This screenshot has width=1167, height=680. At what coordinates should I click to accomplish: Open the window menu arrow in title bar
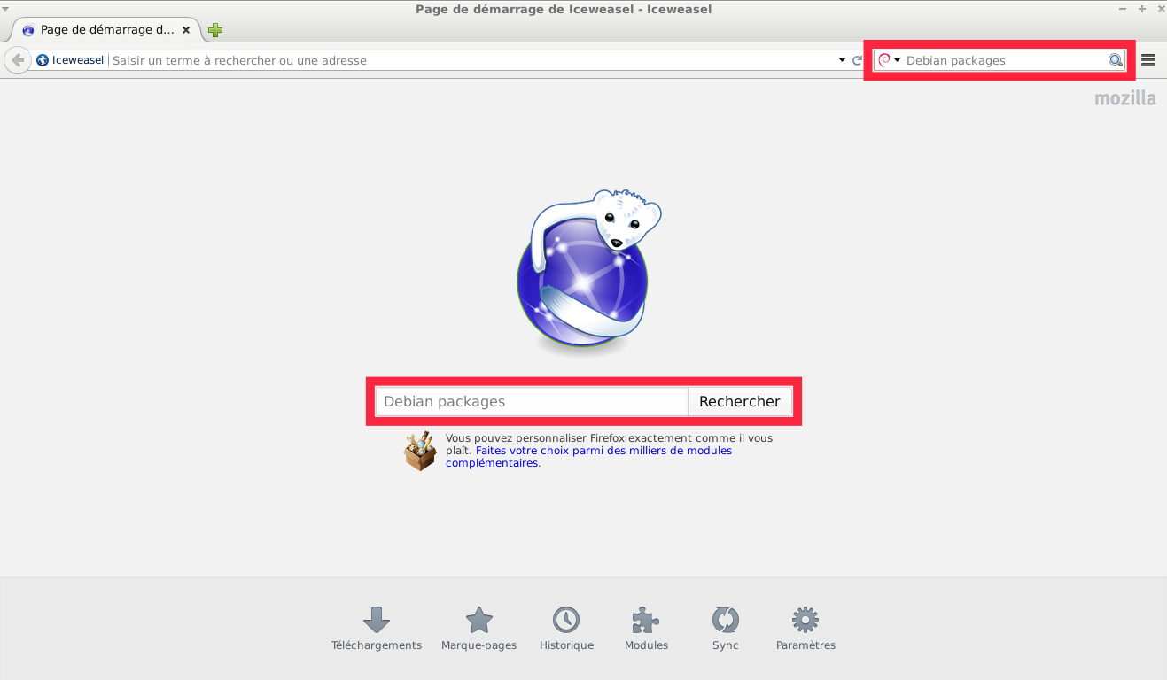(7, 9)
